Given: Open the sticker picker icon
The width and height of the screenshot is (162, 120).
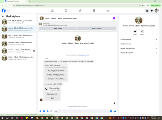Looking at the screenshot, I should coord(48,111).
